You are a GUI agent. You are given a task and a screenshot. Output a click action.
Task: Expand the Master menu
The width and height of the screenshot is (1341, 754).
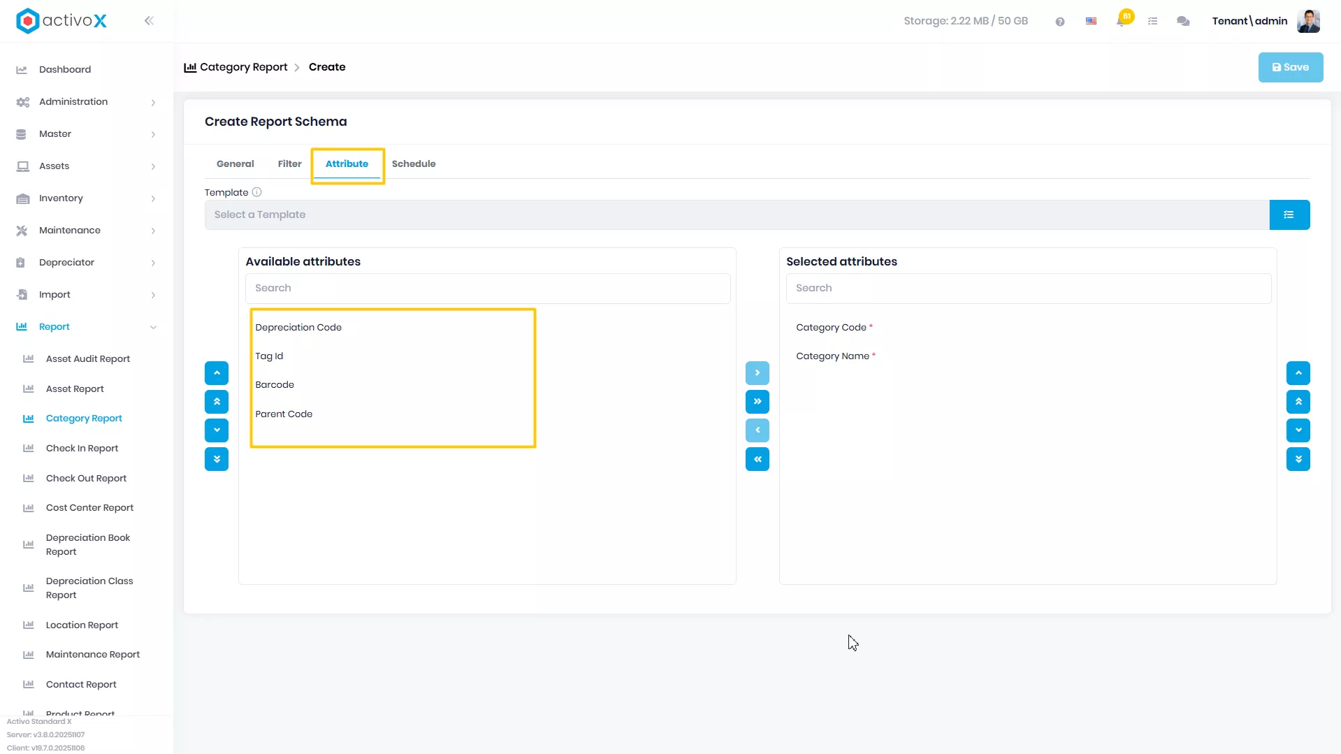[87, 134]
